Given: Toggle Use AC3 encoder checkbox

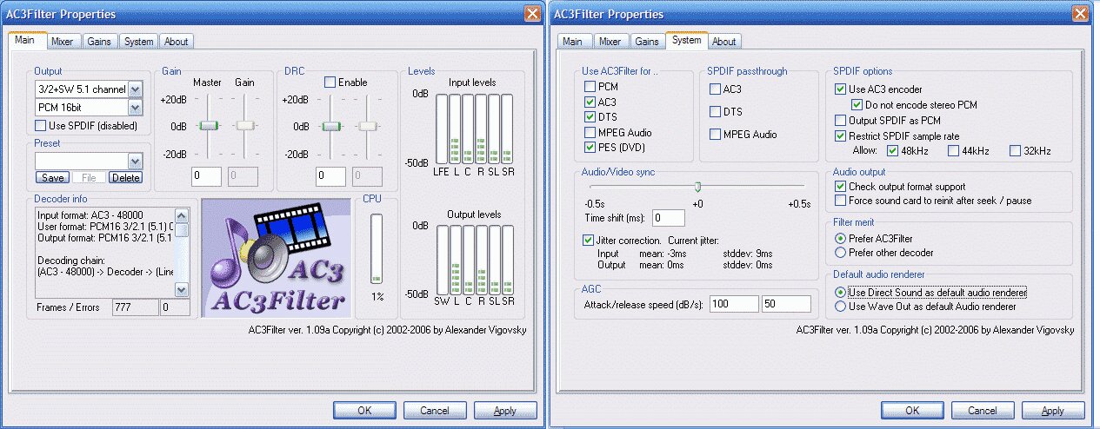Looking at the screenshot, I should pyautogui.click(x=840, y=89).
